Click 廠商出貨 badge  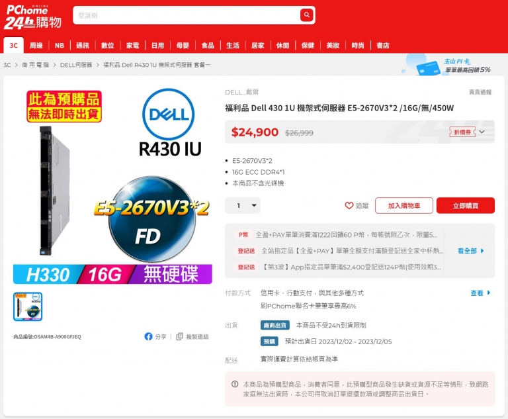click(275, 325)
